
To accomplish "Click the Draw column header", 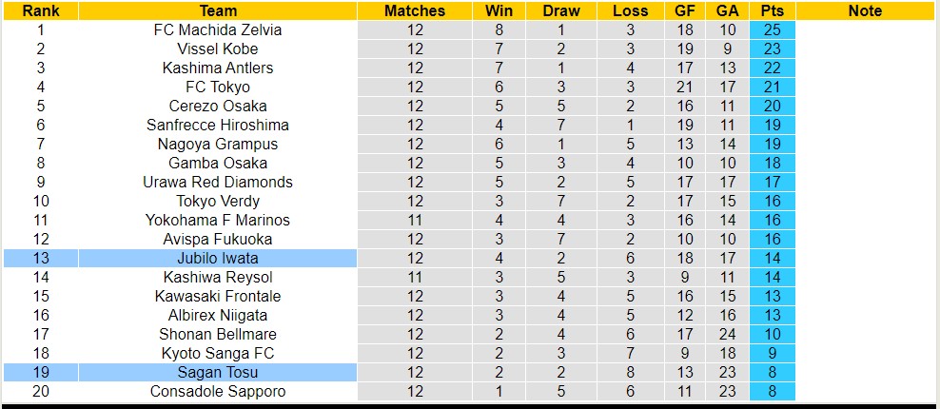I will click(561, 11).
